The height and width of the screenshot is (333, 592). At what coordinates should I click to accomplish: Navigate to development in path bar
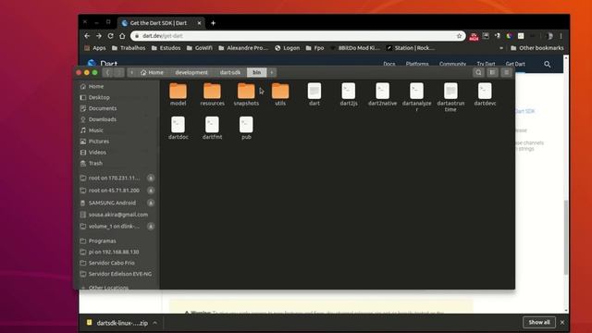pyautogui.click(x=191, y=72)
